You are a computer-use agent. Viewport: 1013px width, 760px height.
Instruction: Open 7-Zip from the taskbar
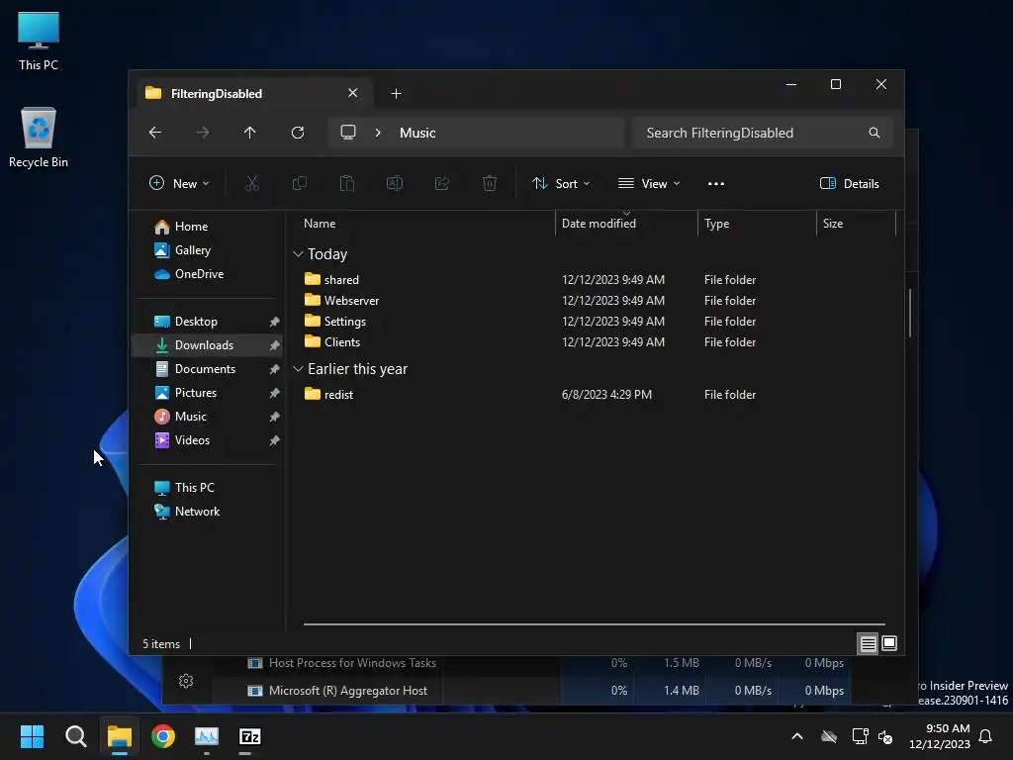tap(250, 736)
